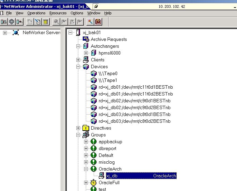Click the OracleFull stopwatch icon
The image size is (237, 191).
tap(94, 182)
